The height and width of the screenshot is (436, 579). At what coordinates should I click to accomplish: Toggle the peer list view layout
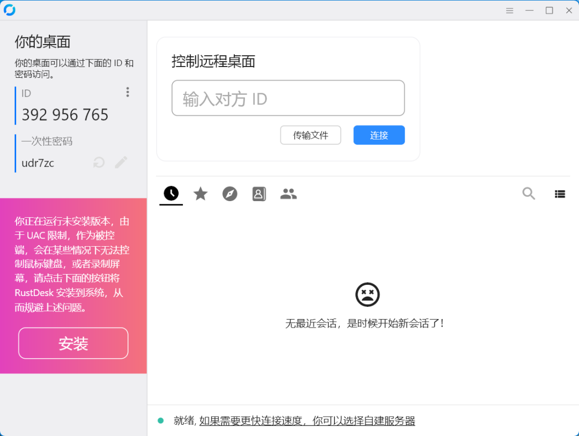tap(560, 194)
